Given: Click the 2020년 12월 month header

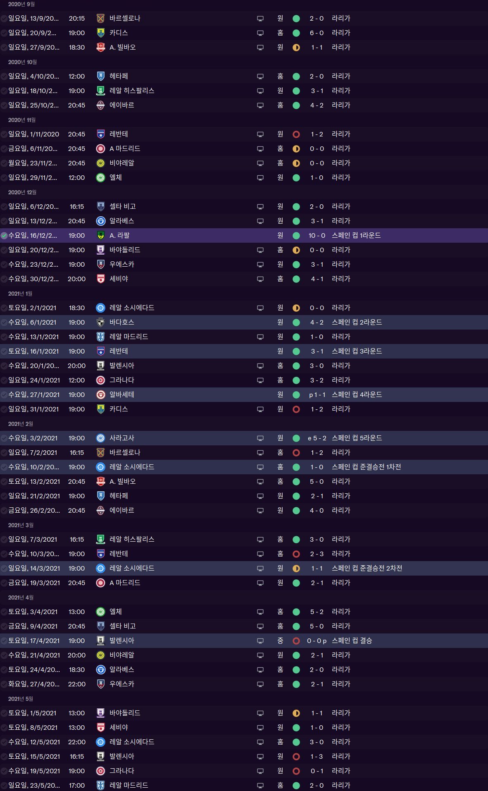Looking at the screenshot, I should [x=22, y=192].
